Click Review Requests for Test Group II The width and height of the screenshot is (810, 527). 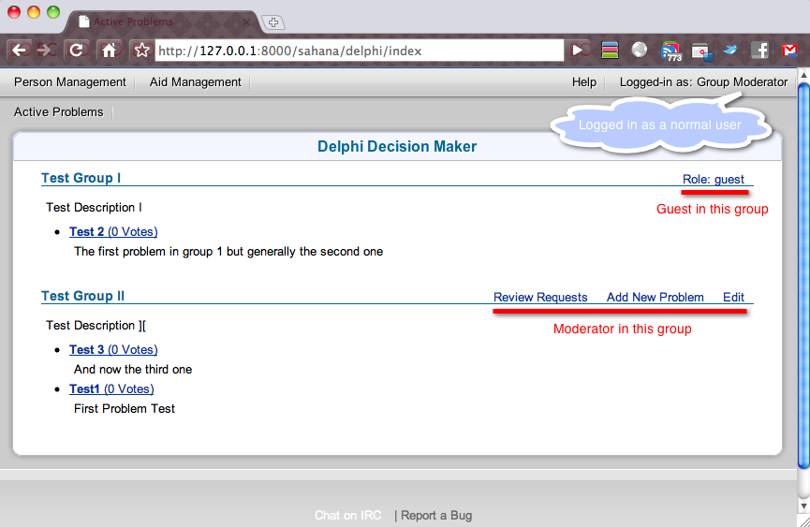point(540,298)
